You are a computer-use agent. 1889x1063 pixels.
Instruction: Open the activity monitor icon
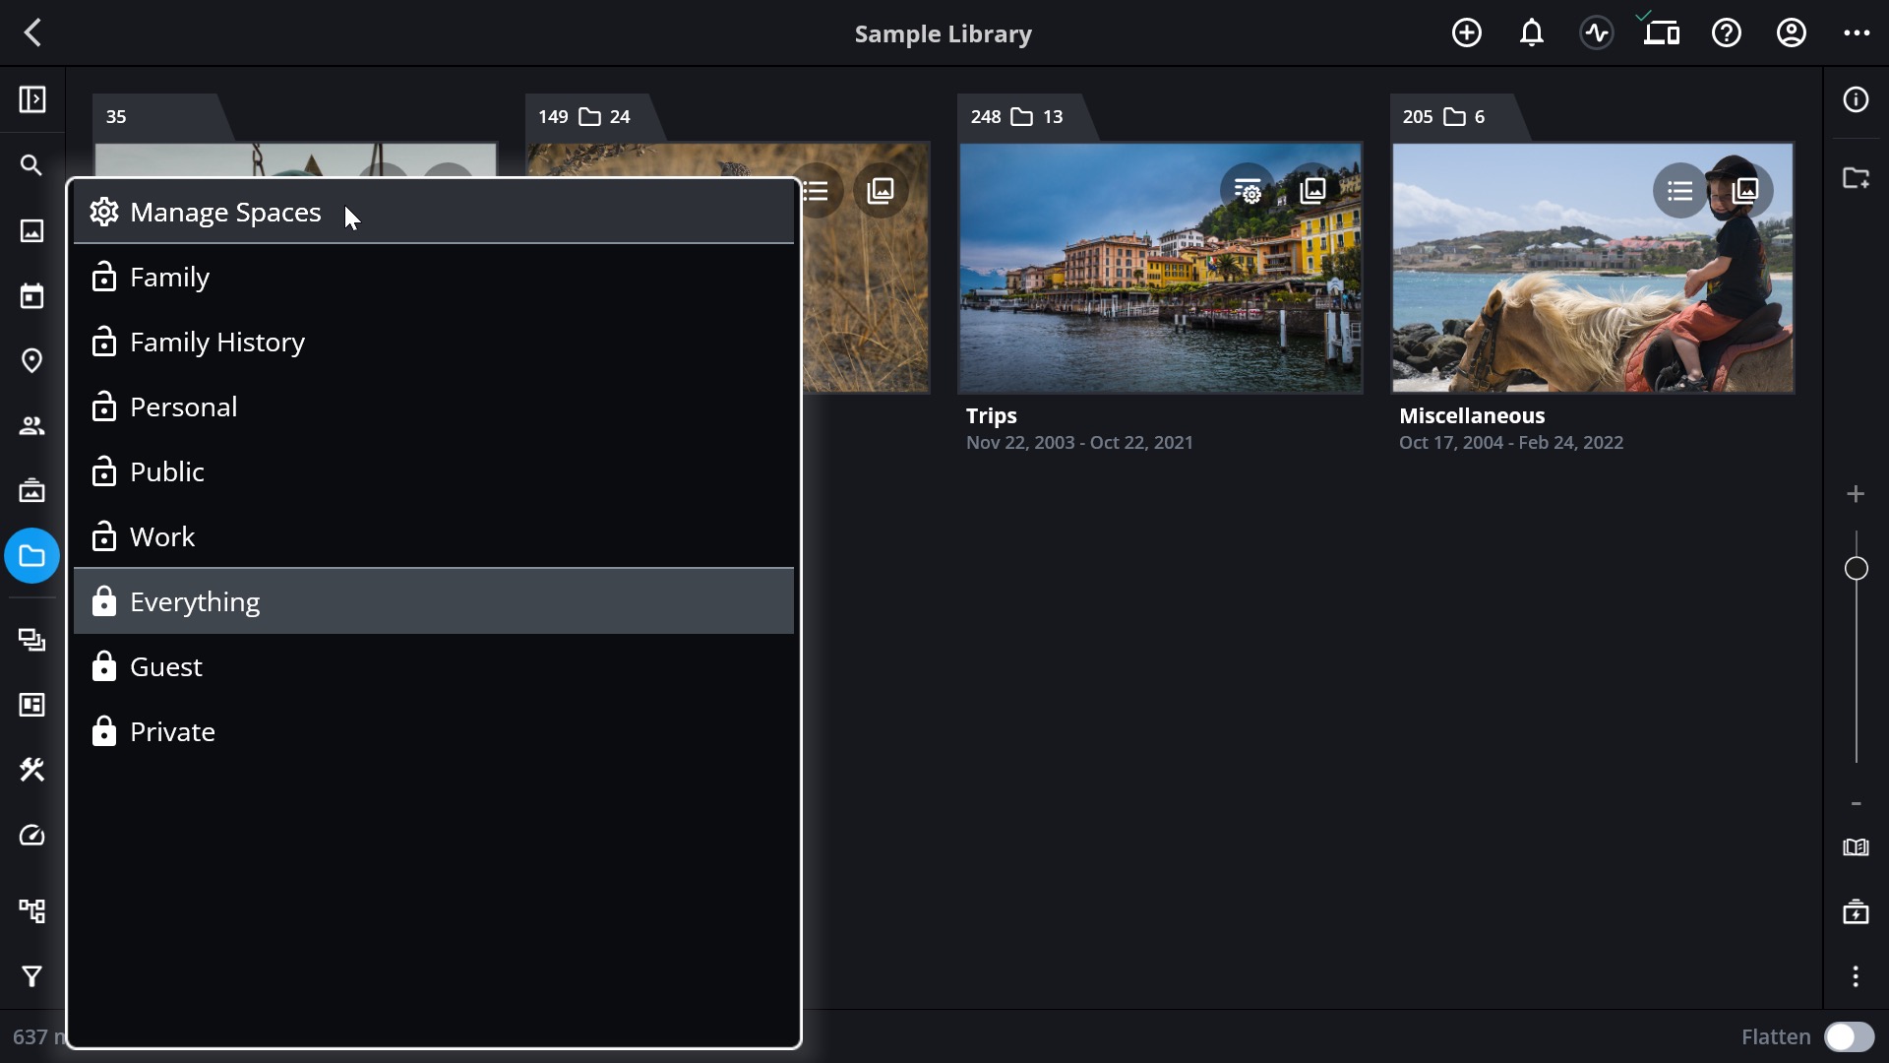coord(1596,33)
